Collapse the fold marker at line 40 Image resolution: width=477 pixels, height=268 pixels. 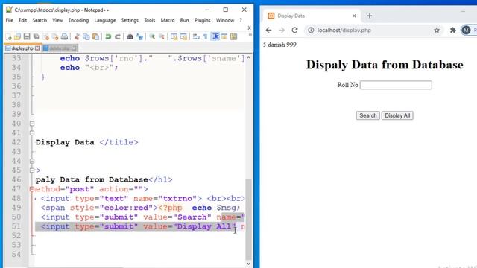point(32,124)
